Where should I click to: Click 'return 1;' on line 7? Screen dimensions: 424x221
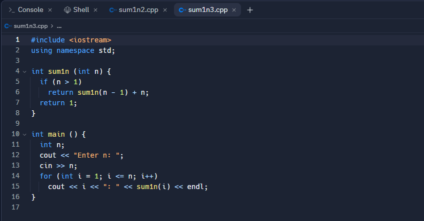pos(58,103)
